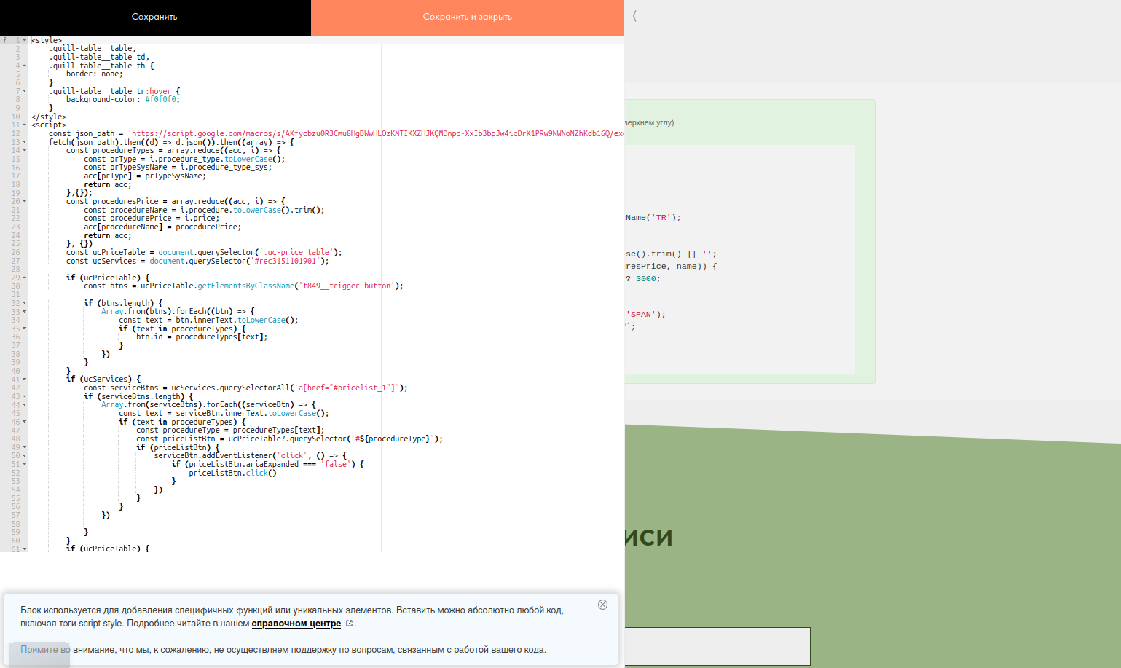1121x668 pixels.
Task: Fold the serviceBtns forEach at line 44
Action: pos(25,405)
